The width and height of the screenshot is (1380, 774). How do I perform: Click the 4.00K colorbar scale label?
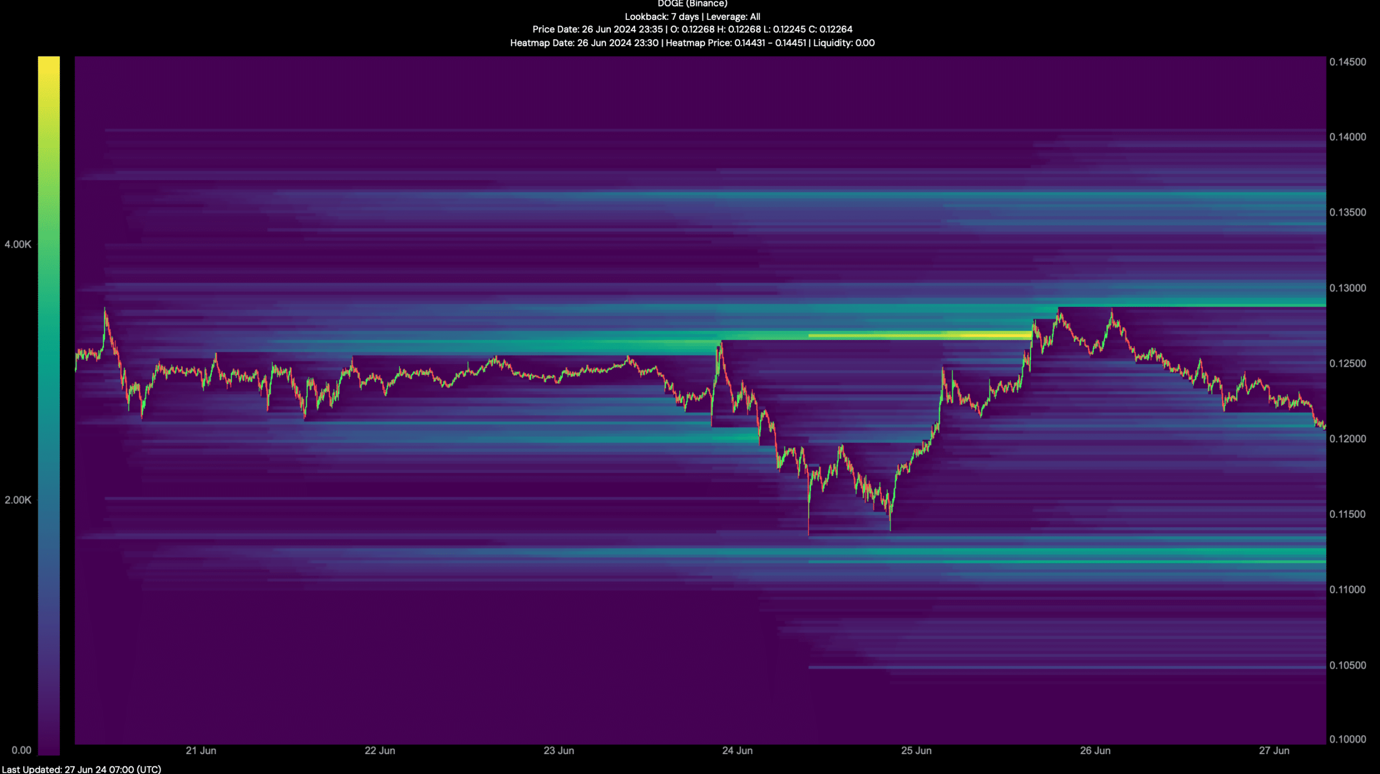pos(18,245)
